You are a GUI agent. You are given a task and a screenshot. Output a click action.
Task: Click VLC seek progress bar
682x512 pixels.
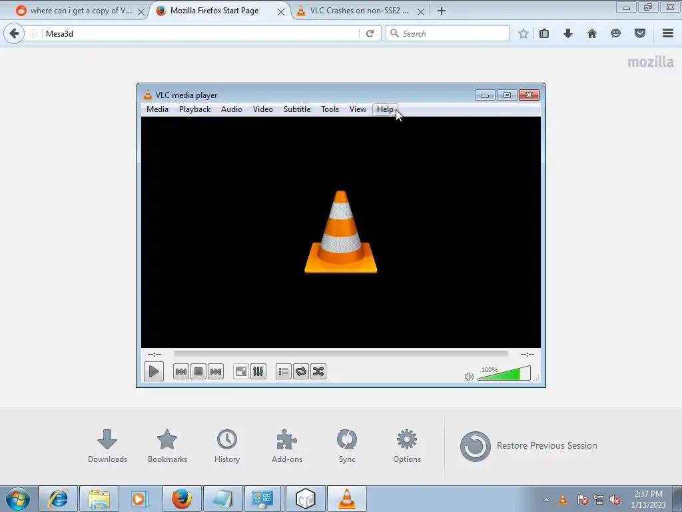[x=340, y=354]
